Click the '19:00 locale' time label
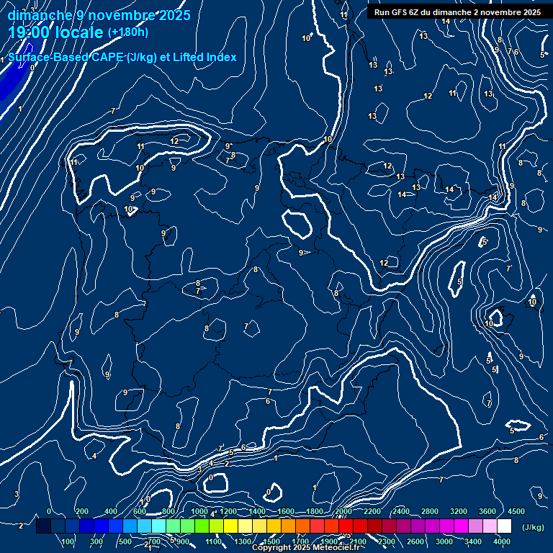553x553 pixels. (x=55, y=32)
